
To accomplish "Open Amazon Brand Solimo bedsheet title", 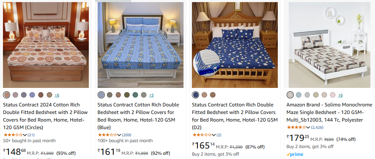I will click(x=329, y=112).
